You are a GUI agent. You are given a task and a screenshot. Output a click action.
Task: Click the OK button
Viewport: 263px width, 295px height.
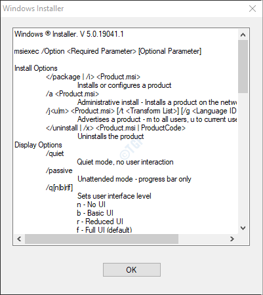point(132,269)
